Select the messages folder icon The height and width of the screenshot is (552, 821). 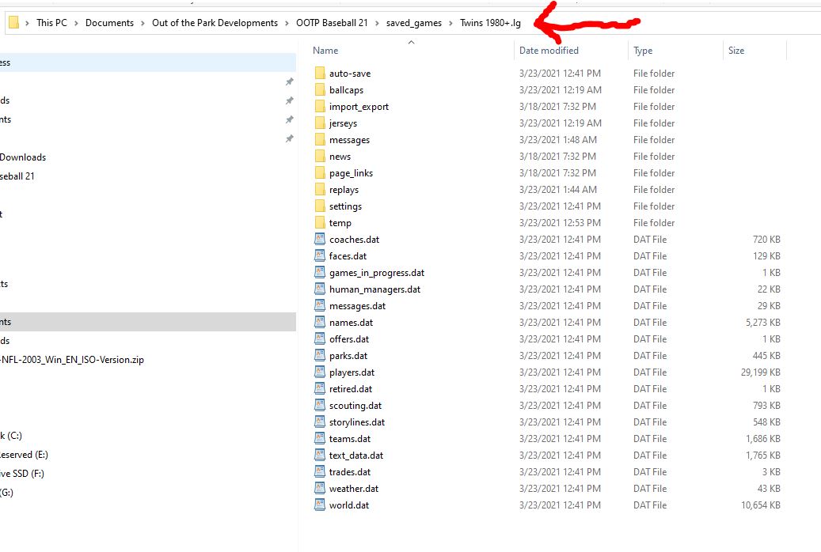(320, 139)
